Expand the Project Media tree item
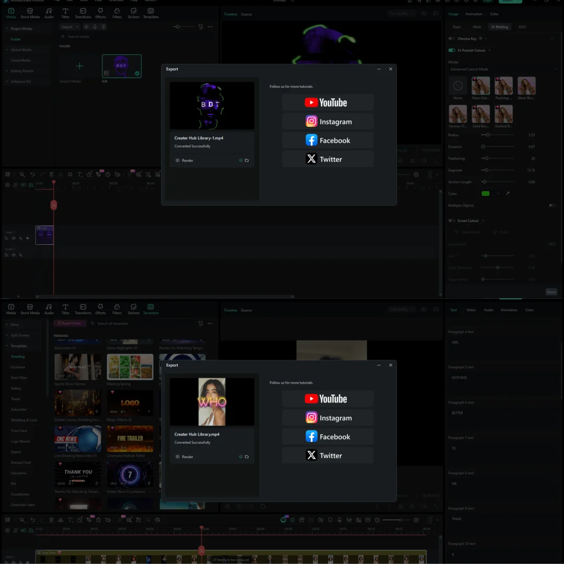The image size is (564, 564). [7, 29]
